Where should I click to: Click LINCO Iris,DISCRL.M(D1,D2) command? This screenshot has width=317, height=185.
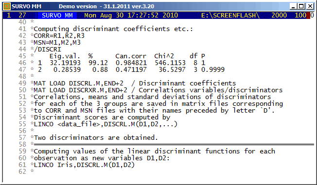pyautogui.click(x=84, y=165)
